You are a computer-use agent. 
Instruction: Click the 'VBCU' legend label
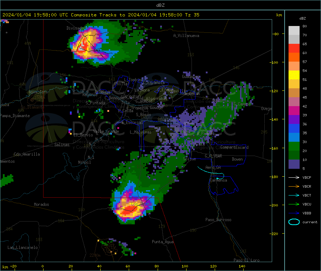coord(307,204)
